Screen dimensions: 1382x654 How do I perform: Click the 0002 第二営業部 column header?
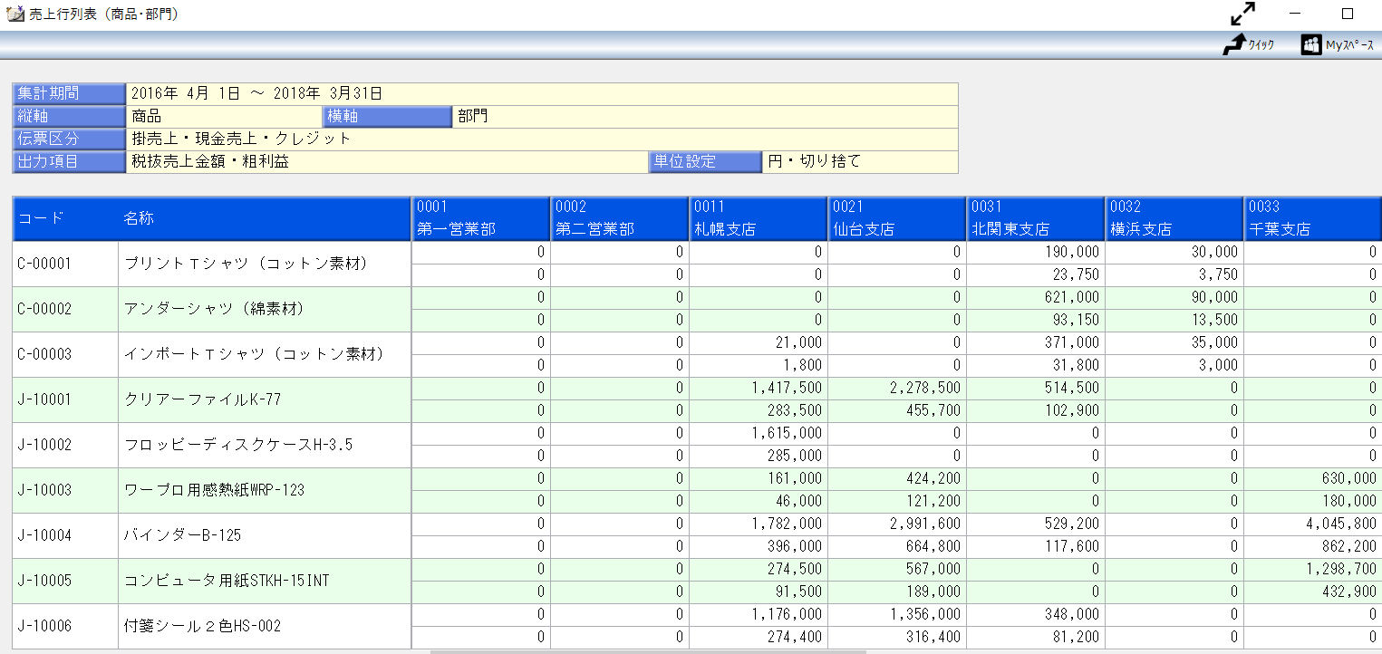tap(619, 218)
